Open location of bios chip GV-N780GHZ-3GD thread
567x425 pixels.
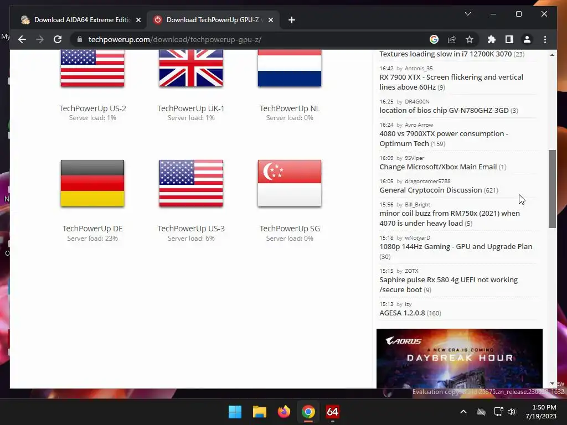click(x=444, y=110)
